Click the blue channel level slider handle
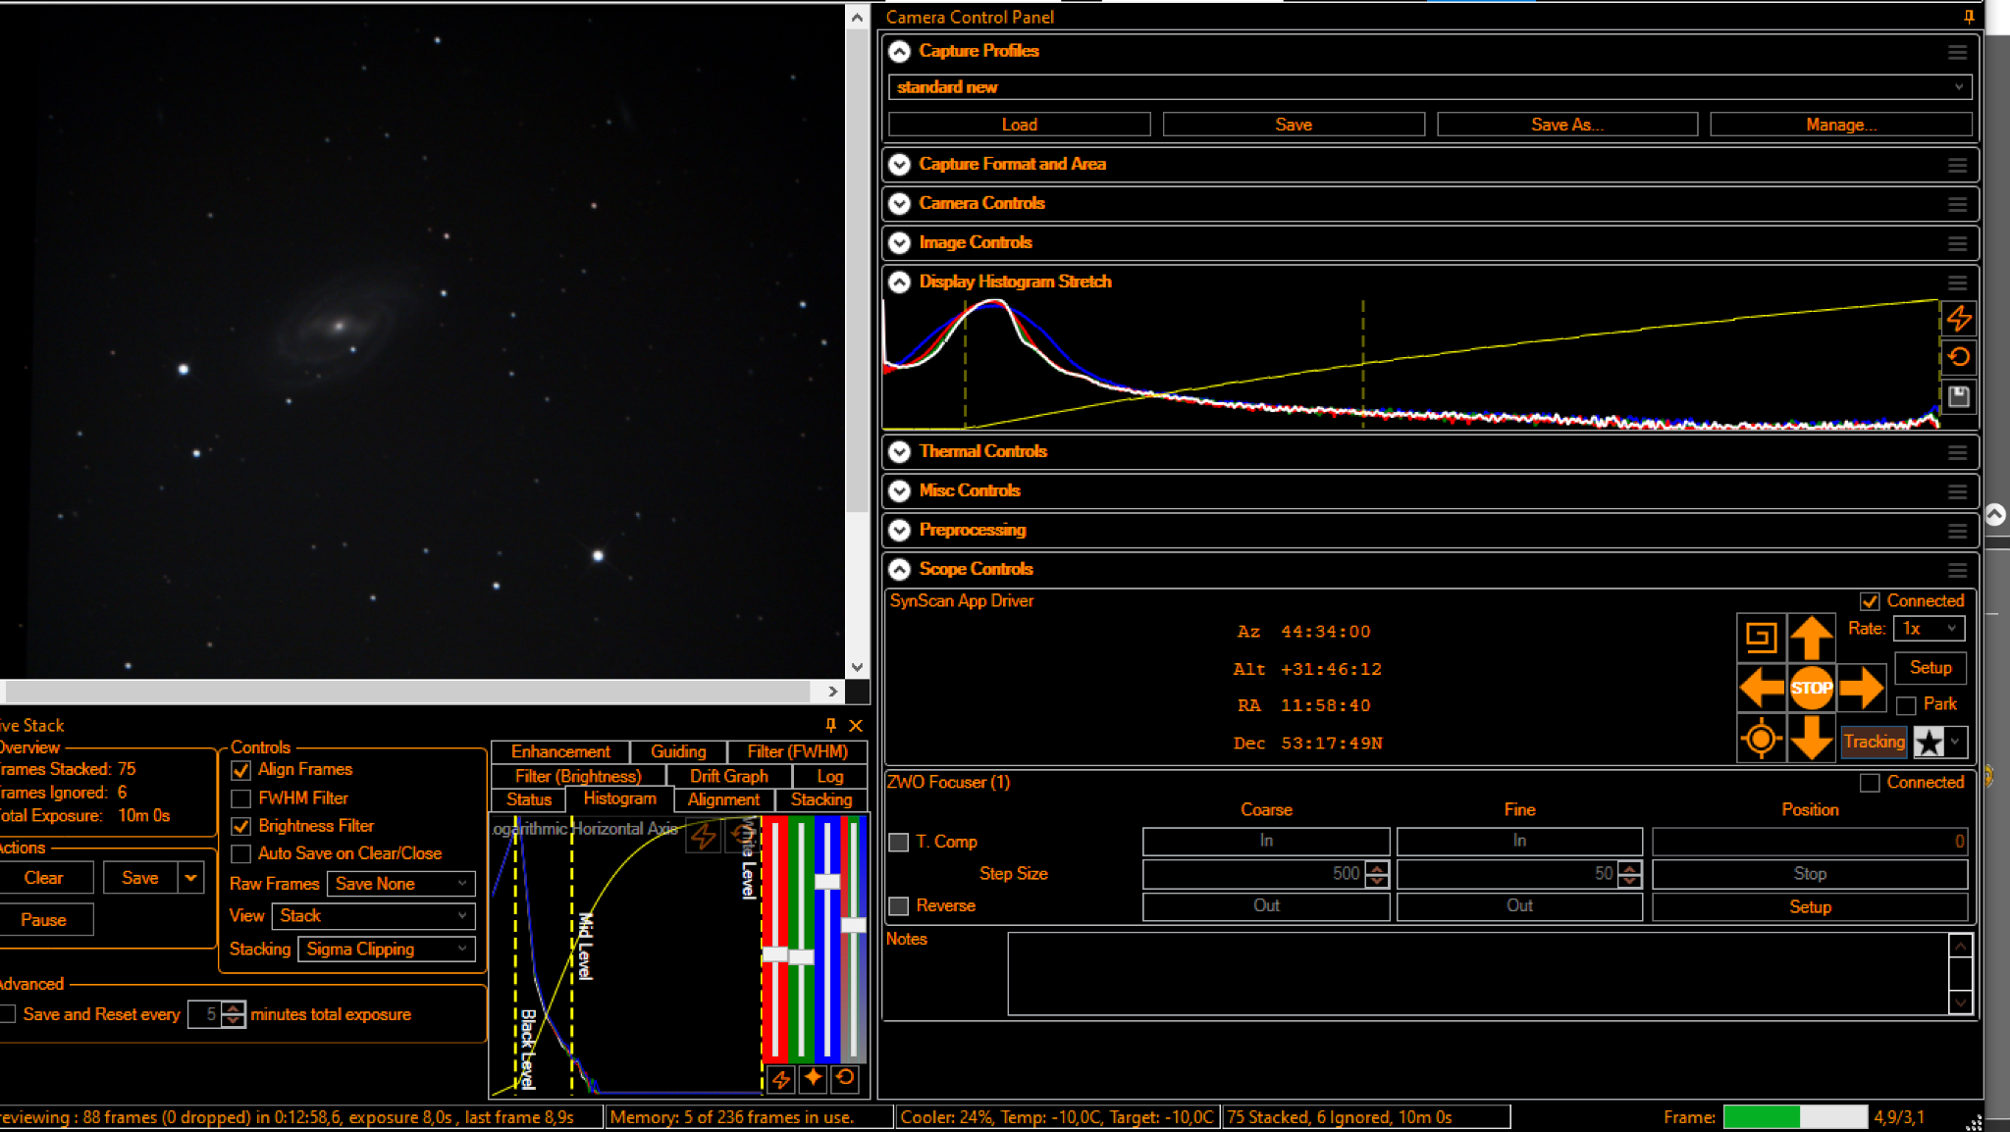Image resolution: width=2010 pixels, height=1132 pixels. click(827, 881)
